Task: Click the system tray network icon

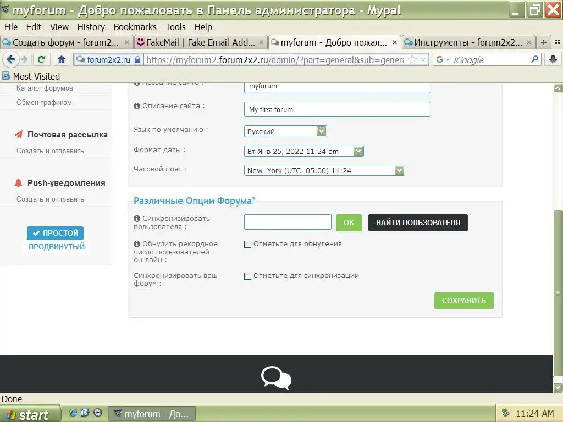Action: (506, 413)
